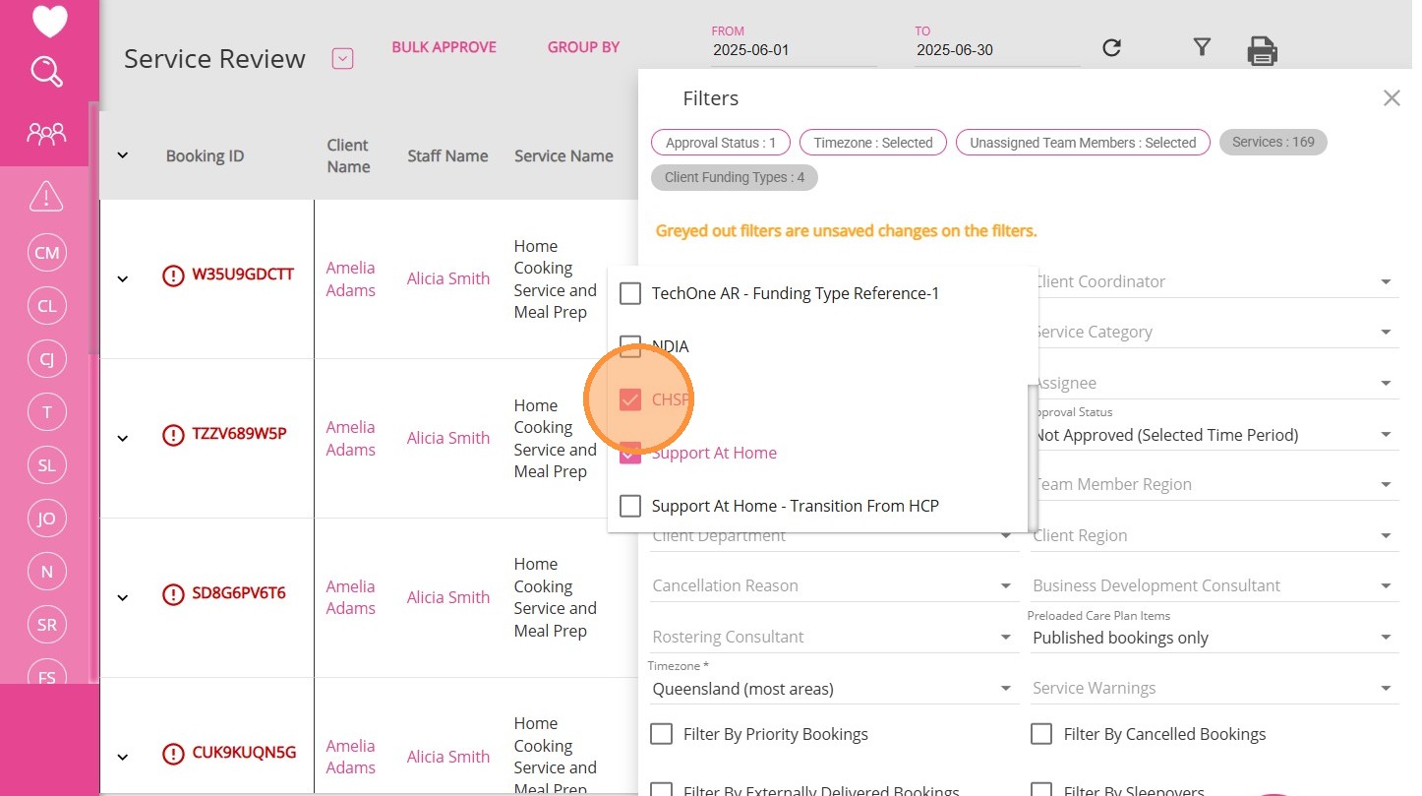Click warning icon beside booking W35U9GDCTT
Screen dimensions: 1422x796
coord(173,276)
